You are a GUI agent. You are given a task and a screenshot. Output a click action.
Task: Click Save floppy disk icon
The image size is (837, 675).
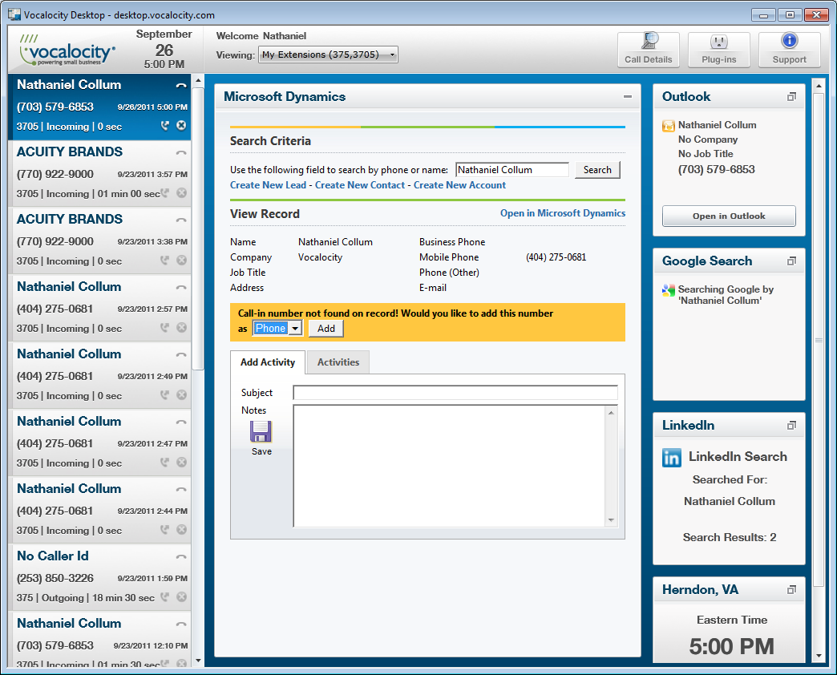(261, 431)
